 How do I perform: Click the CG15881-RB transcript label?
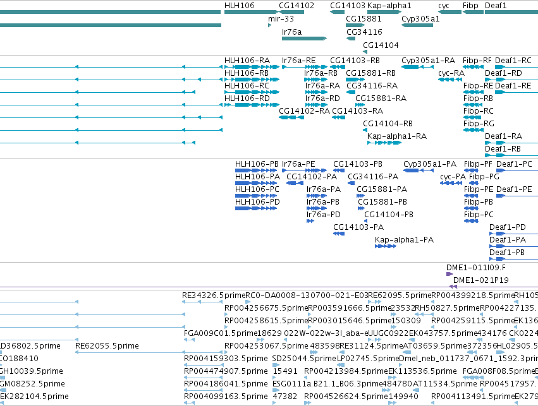tap(370, 73)
